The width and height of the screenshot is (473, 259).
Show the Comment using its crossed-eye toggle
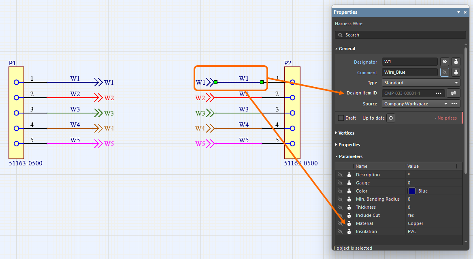point(445,72)
